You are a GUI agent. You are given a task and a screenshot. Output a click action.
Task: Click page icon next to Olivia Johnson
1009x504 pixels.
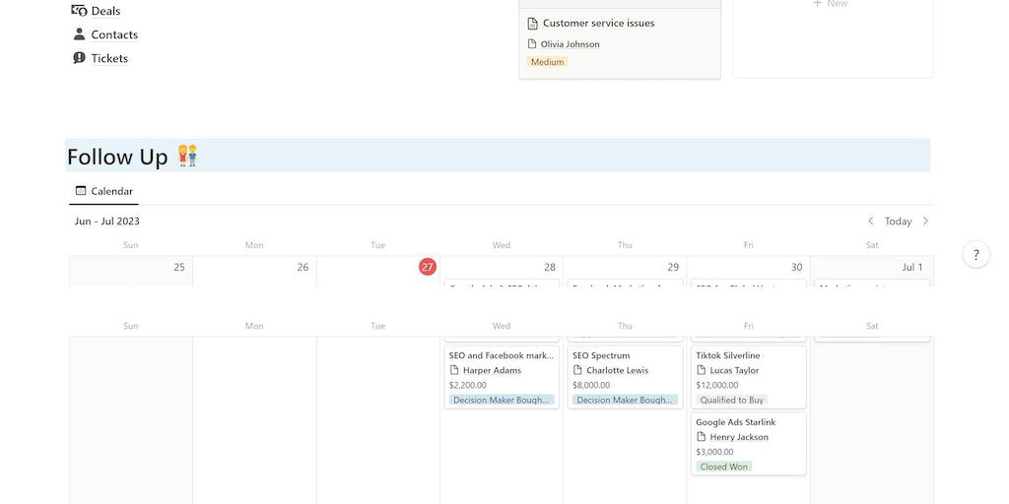pos(531,43)
